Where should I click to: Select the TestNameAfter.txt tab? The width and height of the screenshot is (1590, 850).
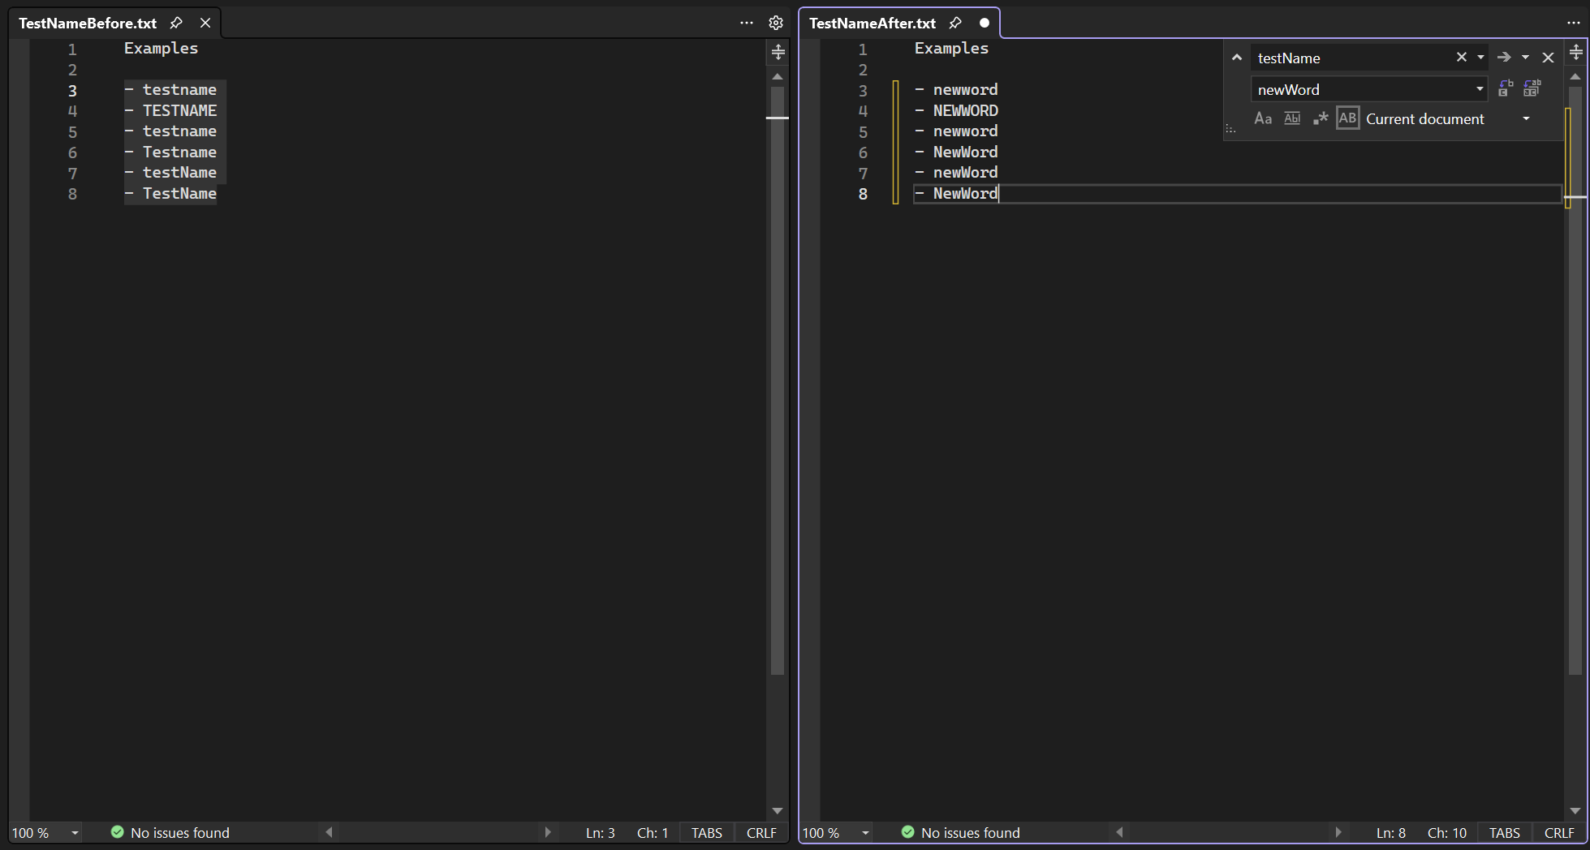pyautogui.click(x=872, y=23)
